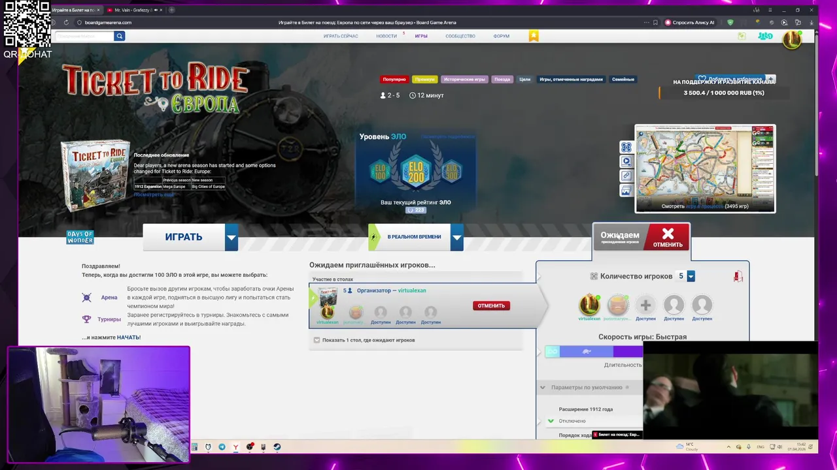Cancel waiting with the red ОТМЕНИТЬ X button
This screenshot has width=837, height=470.
pos(668,238)
